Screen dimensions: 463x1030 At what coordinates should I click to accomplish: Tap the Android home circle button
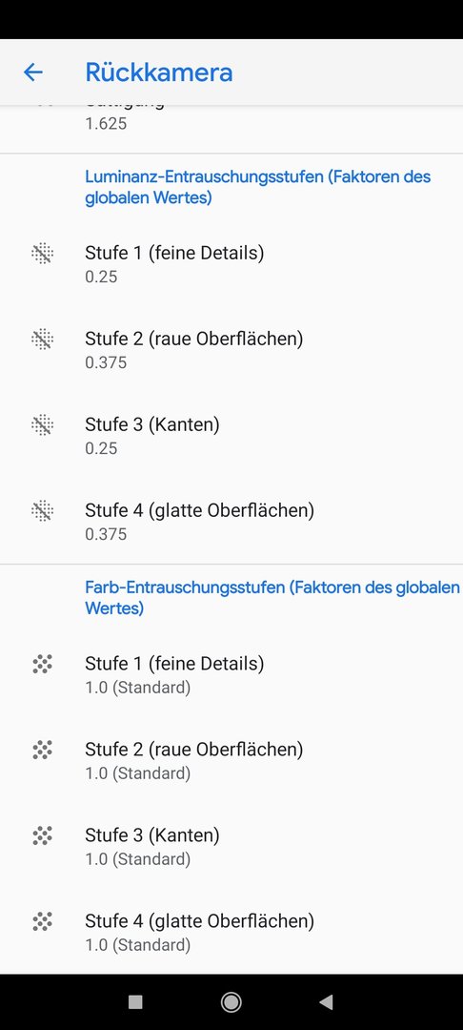(x=231, y=1001)
